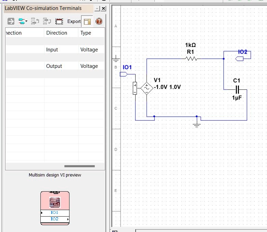Click the swap terminals icon

coord(47,22)
